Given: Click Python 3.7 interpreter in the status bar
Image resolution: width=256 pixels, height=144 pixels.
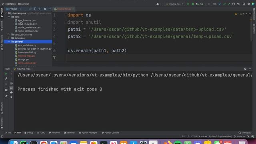Looking at the screenshot, I should [220, 136].
